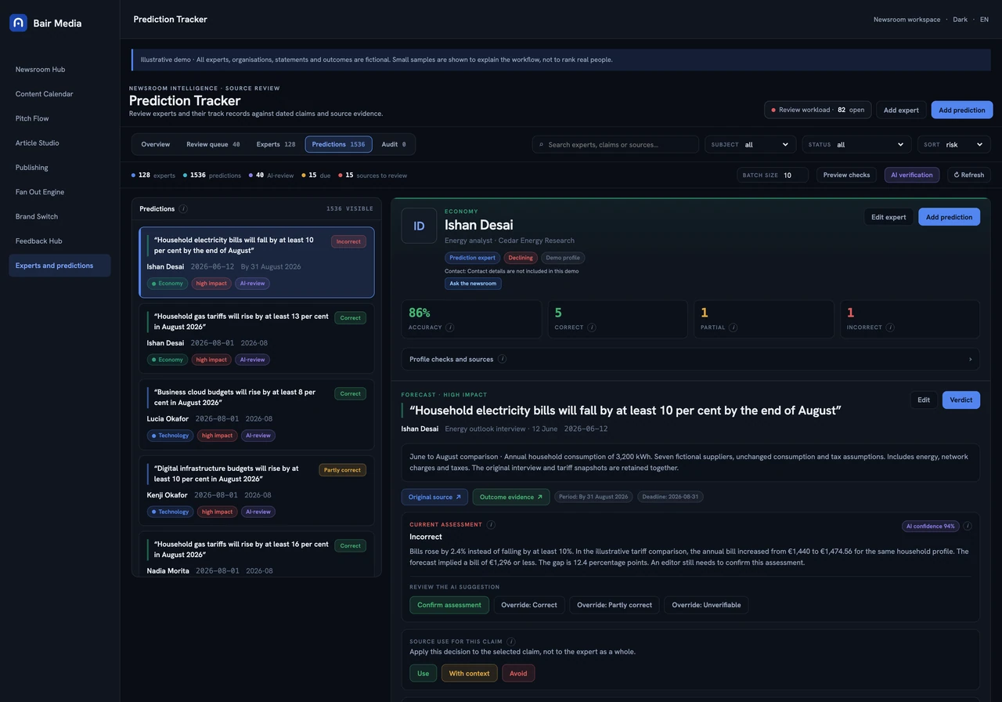Select the Household gas tariffs 13 per cent prediction
Screen dimensions: 1002x702
pyautogui.click(x=257, y=339)
